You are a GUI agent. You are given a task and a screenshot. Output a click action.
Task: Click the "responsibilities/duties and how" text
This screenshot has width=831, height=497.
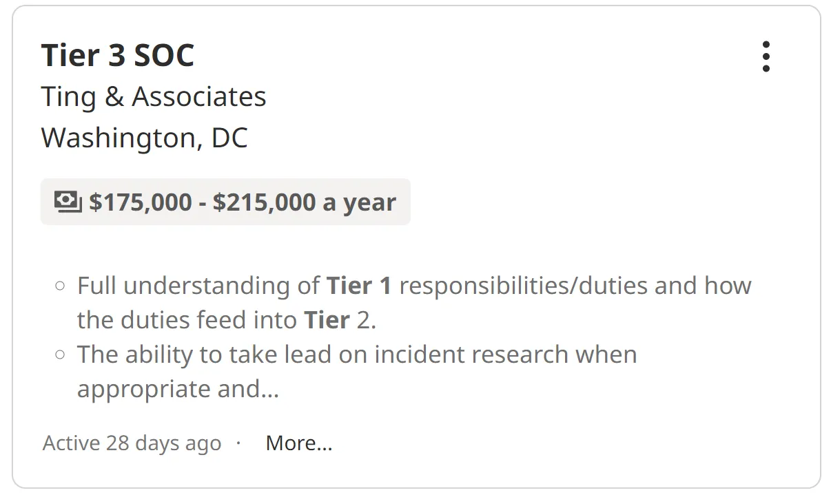click(575, 286)
